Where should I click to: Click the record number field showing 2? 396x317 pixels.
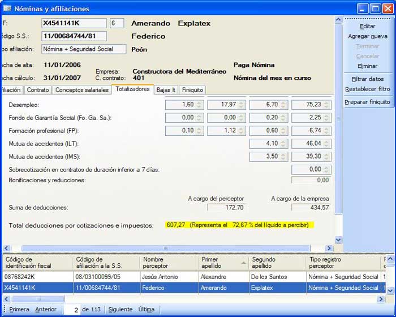pos(71,310)
